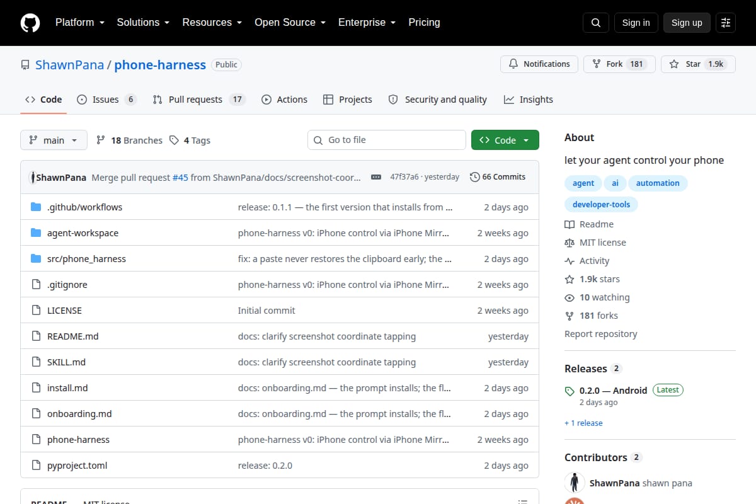Click the repository icon beside ShawnPana
This screenshot has height=504, width=756.
pos(25,65)
